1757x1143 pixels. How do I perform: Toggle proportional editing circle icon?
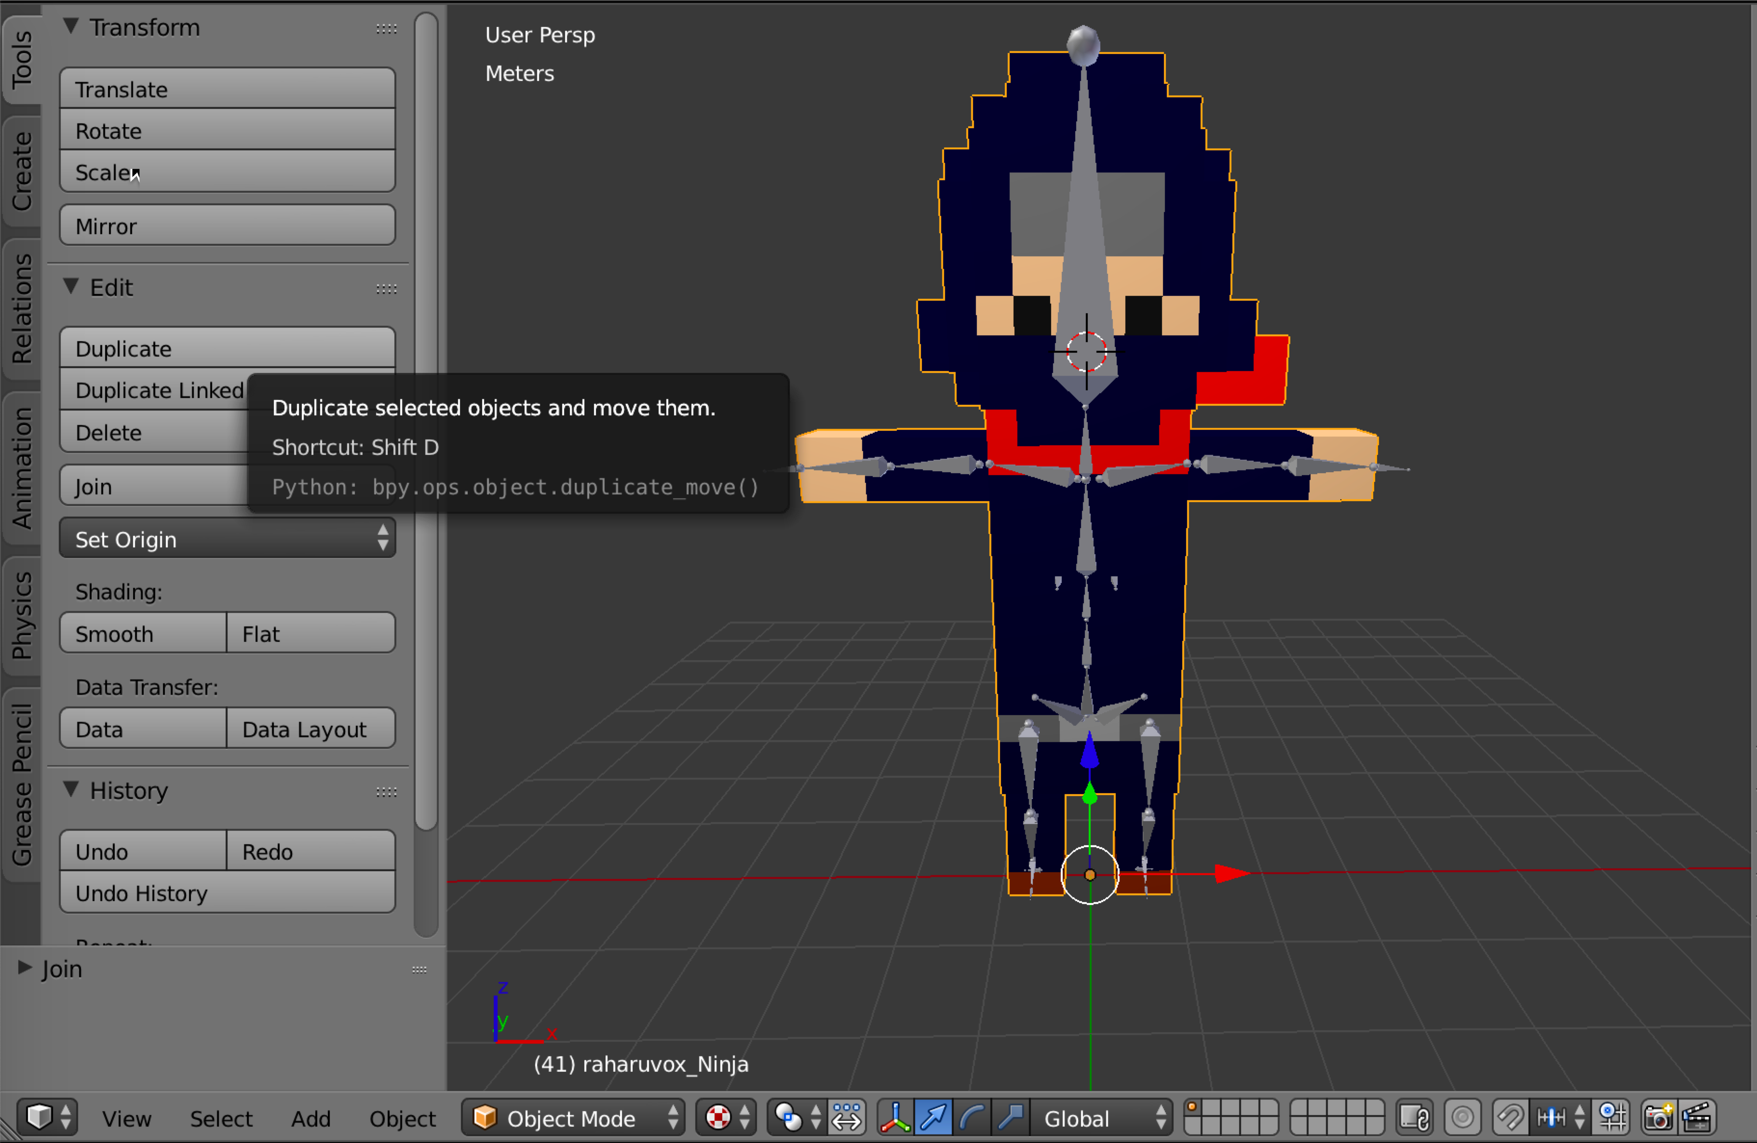1462,1118
